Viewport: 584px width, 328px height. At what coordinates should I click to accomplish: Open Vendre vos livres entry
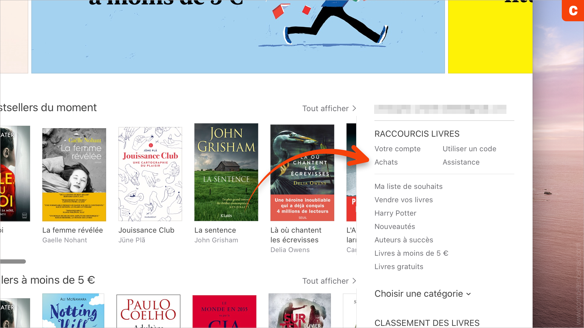click(x=403, y=200)
